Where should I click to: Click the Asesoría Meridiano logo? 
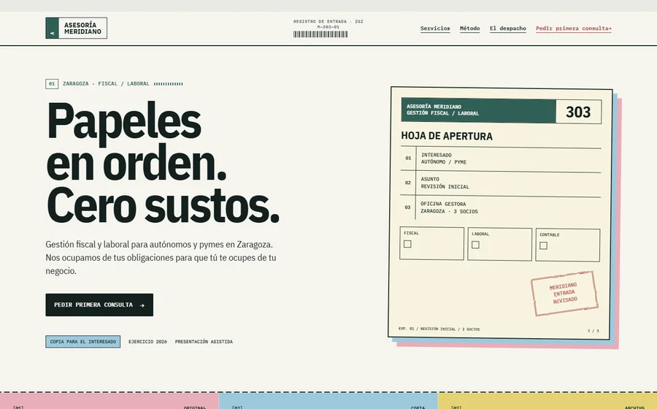click(76, 28)
